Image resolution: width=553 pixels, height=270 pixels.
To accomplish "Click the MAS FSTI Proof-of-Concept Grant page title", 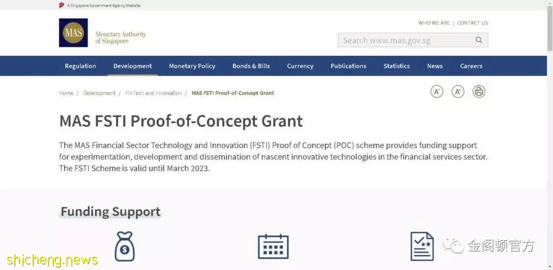I will 181,121.
